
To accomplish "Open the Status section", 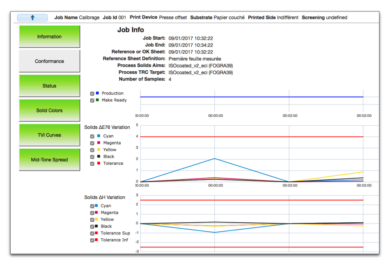I will click(50, 86).
